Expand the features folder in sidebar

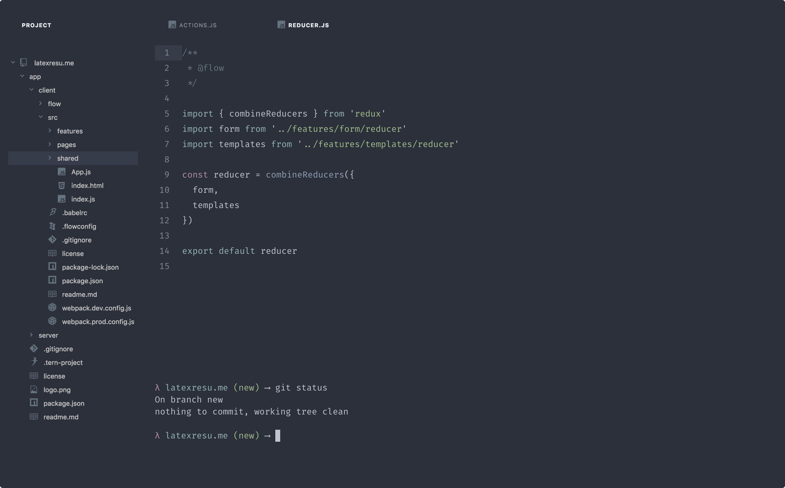click(x=50, y=130)
